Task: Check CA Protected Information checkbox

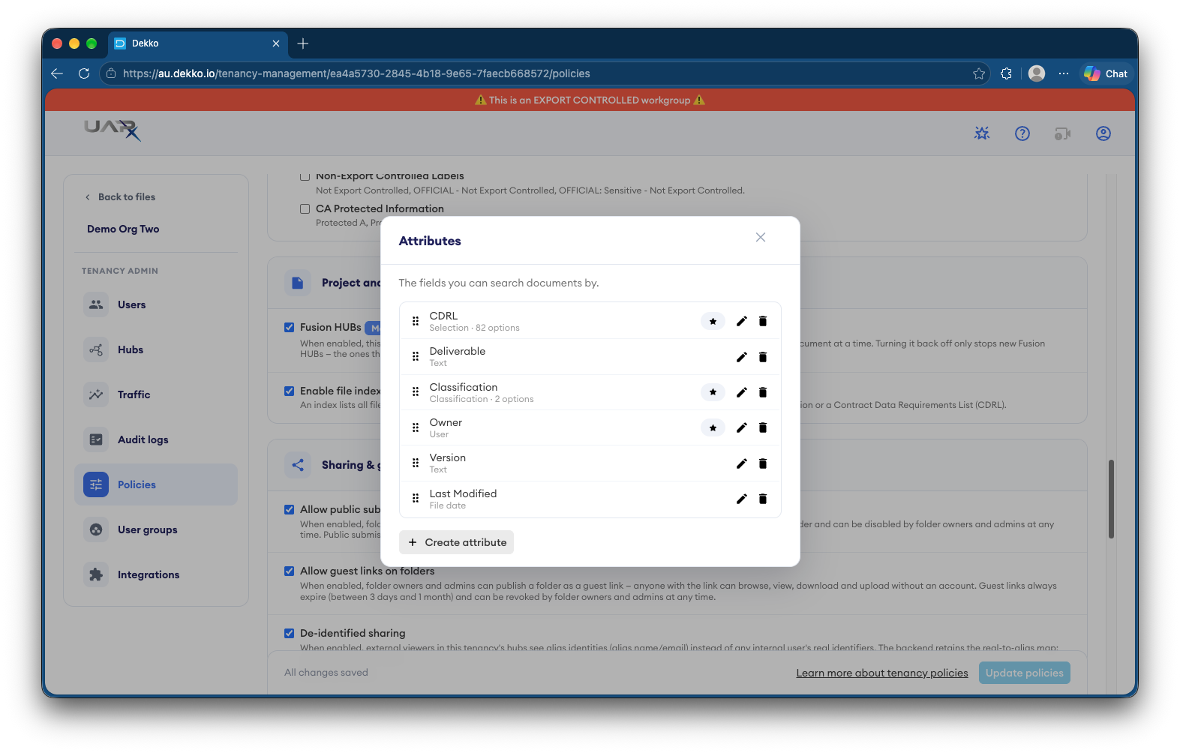Action: 305,209
